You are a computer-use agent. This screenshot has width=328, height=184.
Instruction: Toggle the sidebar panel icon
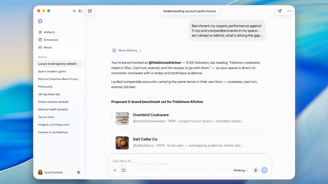click(80, 11)
